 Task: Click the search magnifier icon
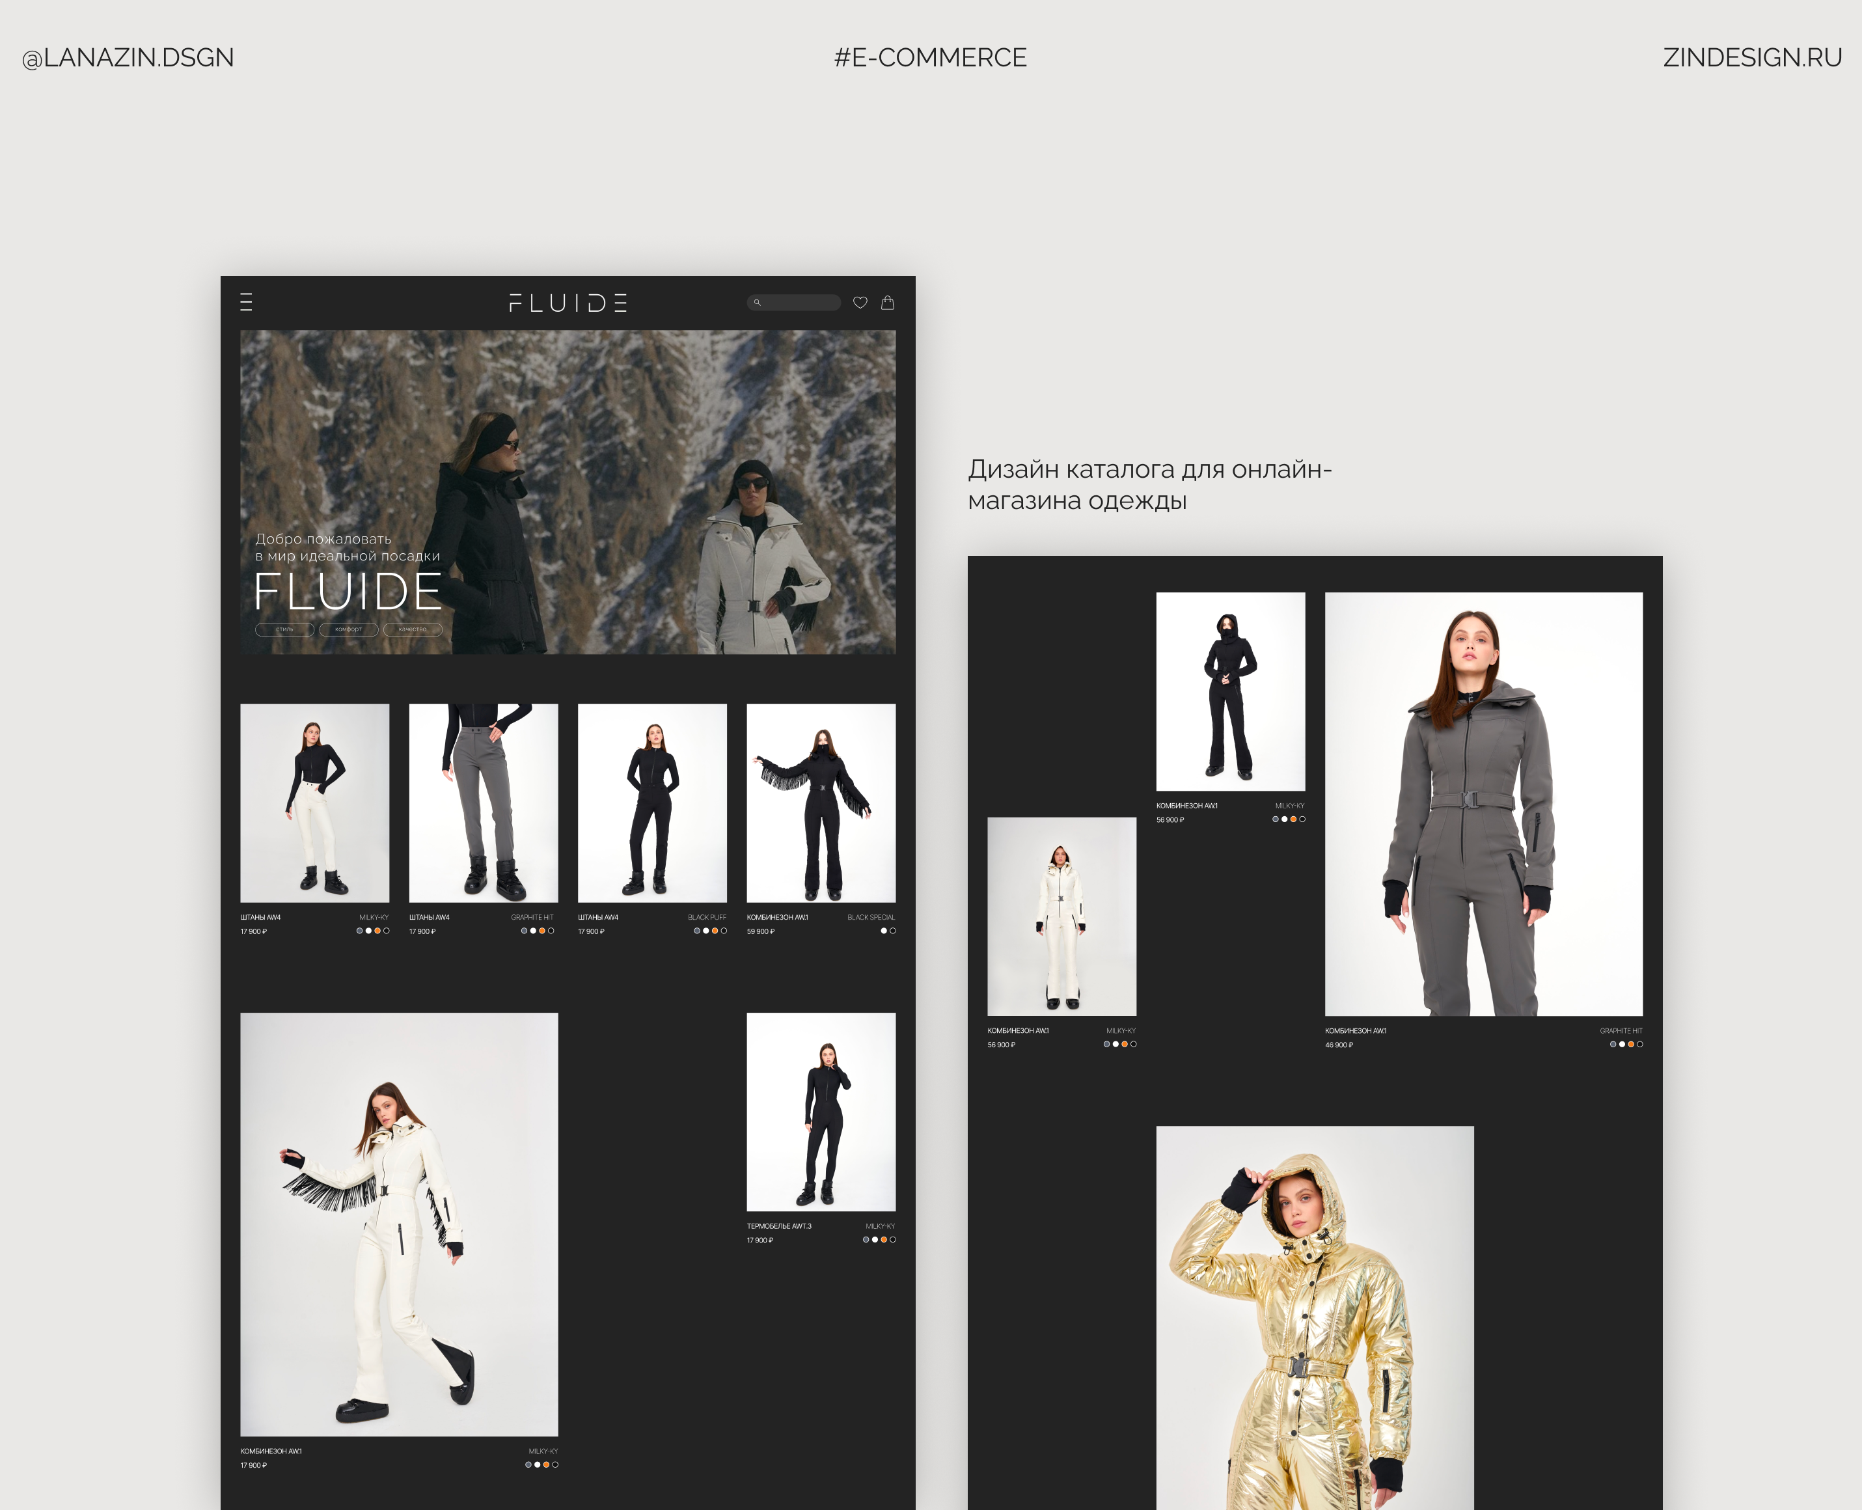(x=757, y=303)
